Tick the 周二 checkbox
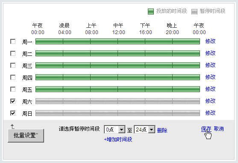This screenshot has width=238, height=163. 13,53
